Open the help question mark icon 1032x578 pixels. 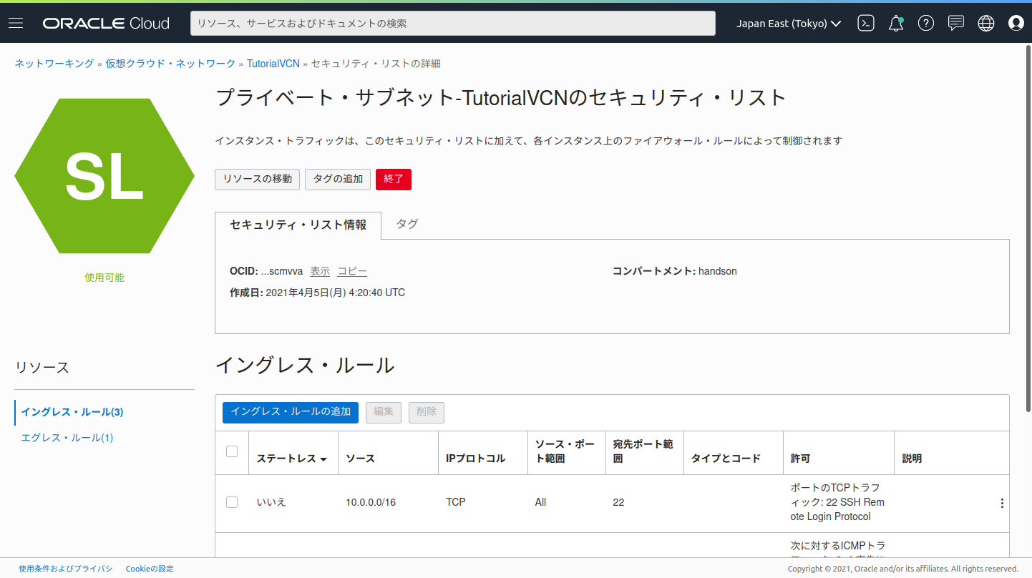926,23
